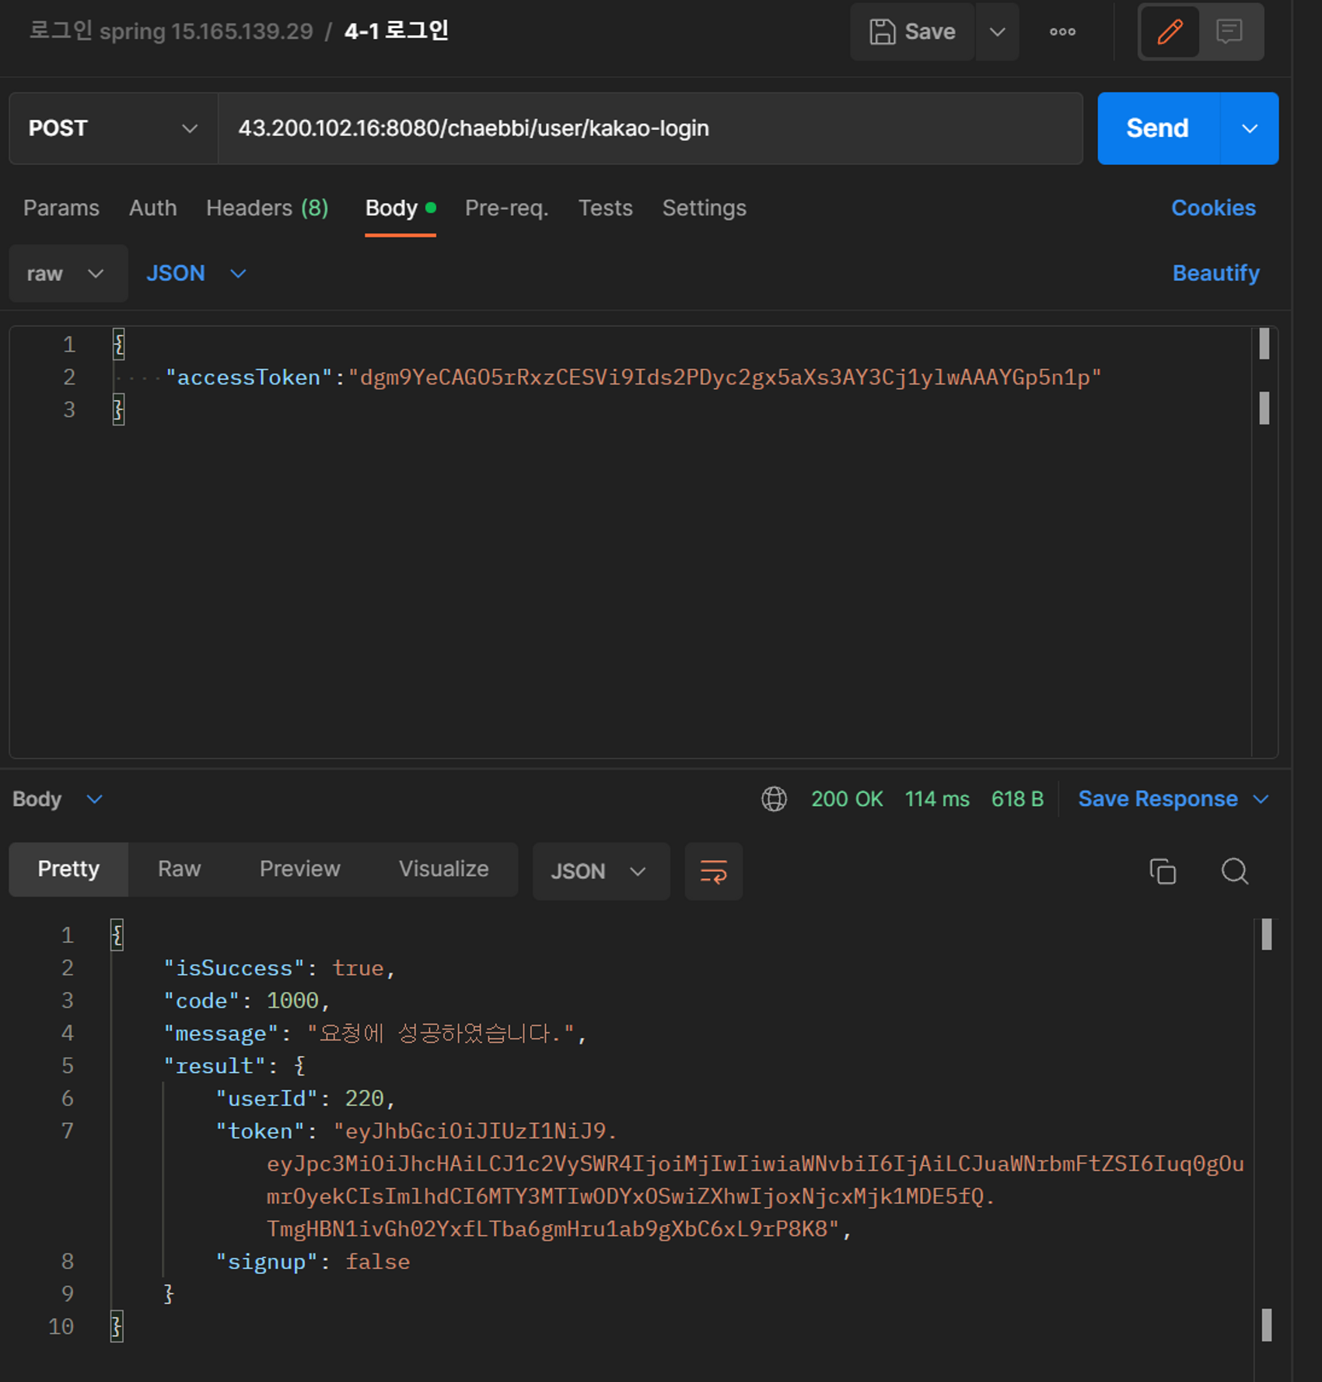1322x1382 pixels.
Task: Copy the response with copy icon
Action: pos(1163,872)
